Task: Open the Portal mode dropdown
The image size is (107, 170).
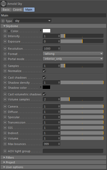Action: point(73,59)
